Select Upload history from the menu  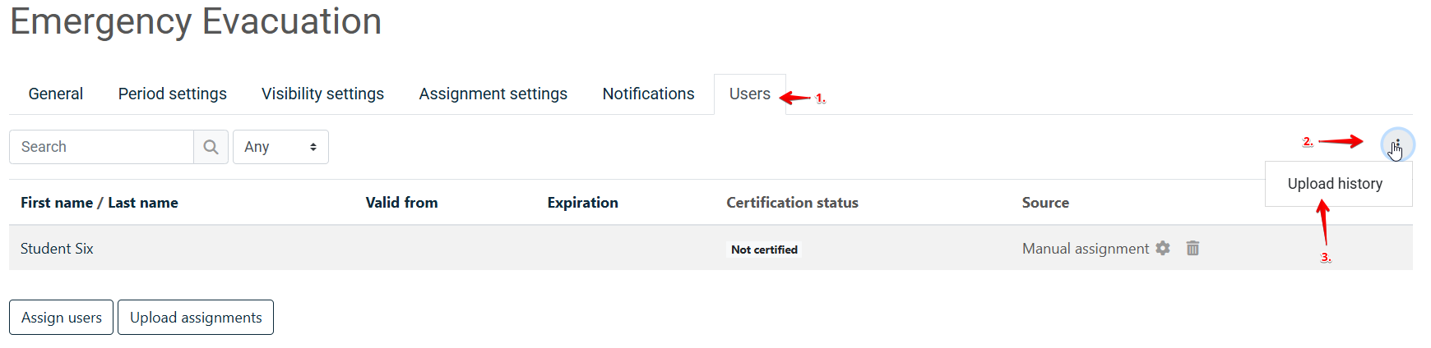(1334, 184)
